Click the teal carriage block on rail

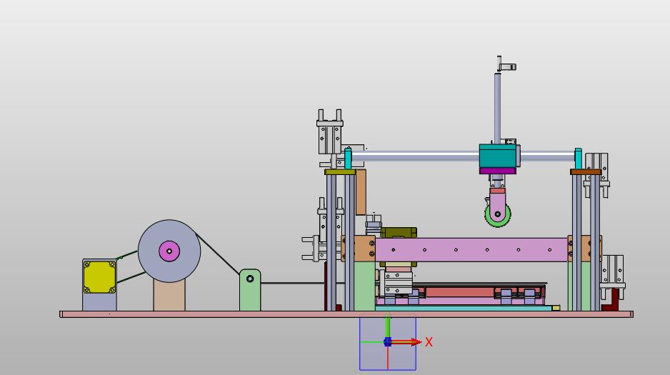pyautogui.click(x=499, y=156)
